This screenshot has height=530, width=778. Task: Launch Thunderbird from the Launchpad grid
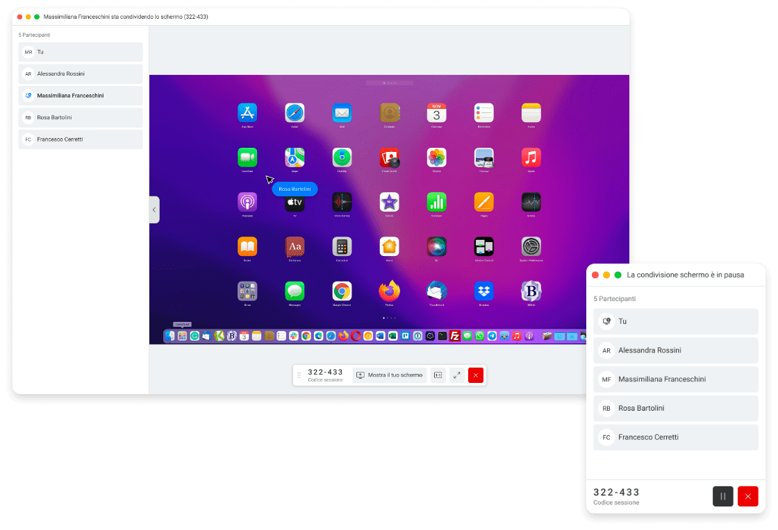[437, 291]
